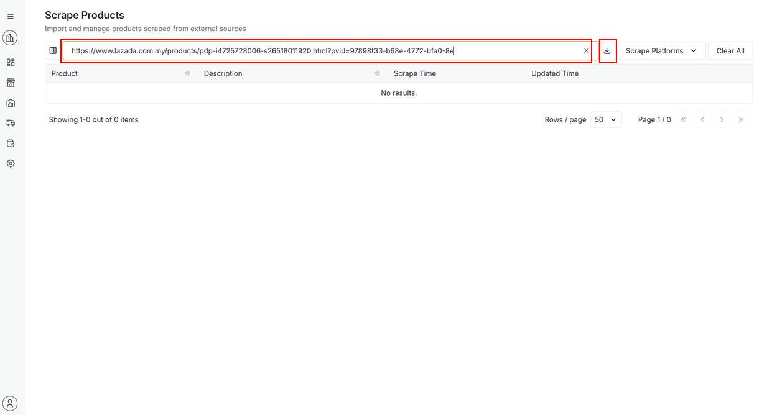Go to the next page arrow
The image size is (772, 415).
click(x=722, y=120)
